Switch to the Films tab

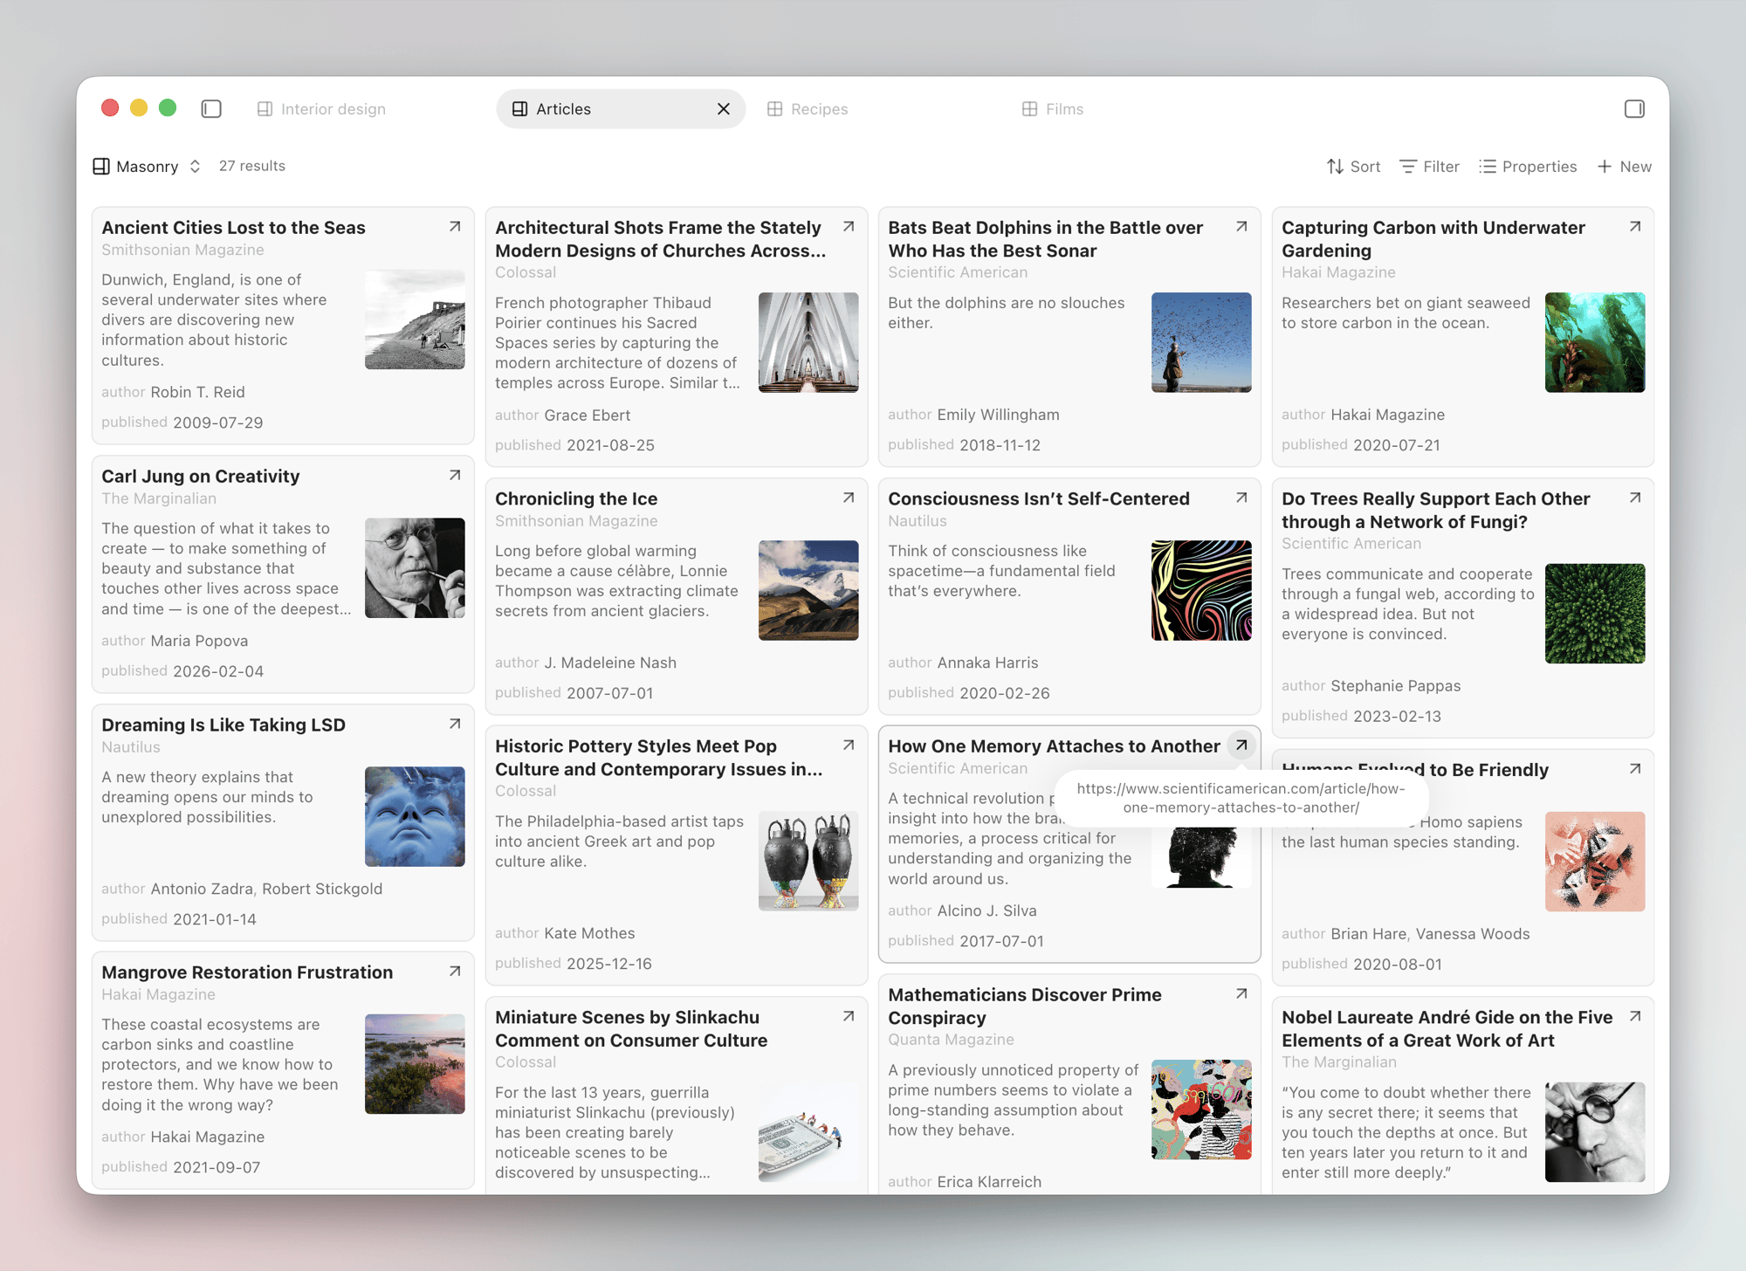coord(1053,108)
